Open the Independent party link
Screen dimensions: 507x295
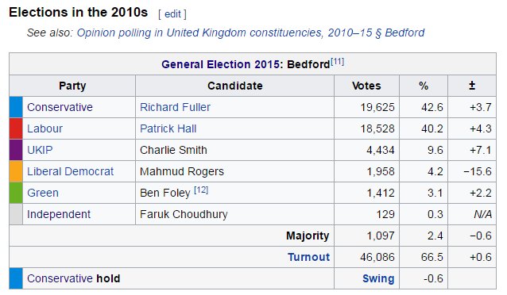59,214
